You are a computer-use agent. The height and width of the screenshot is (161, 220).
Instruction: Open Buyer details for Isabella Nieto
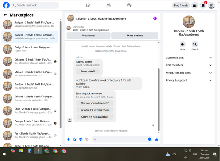(88, 72)
